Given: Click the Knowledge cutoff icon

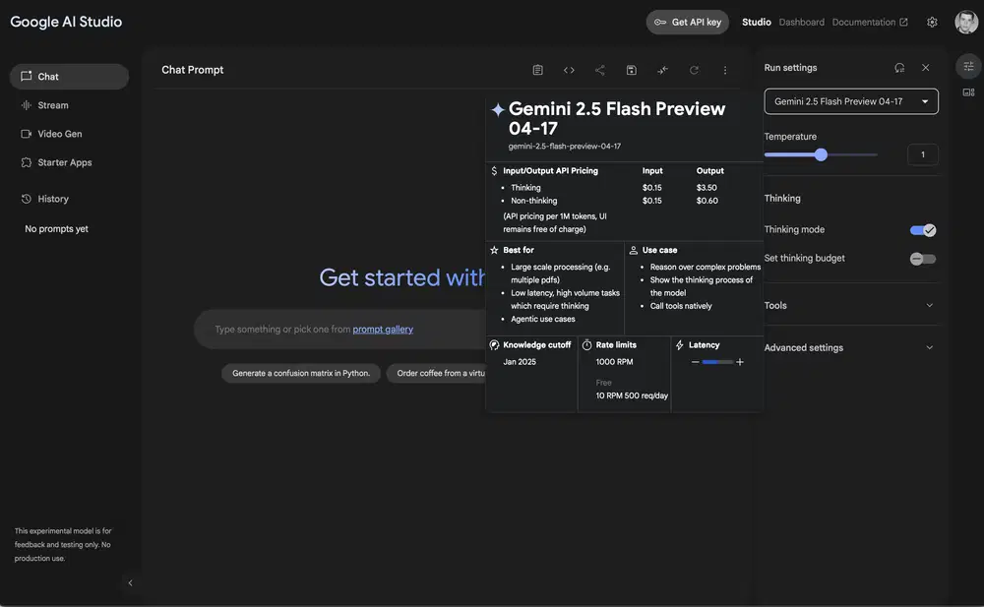Looking at the screenshot, I should (494, 344).
